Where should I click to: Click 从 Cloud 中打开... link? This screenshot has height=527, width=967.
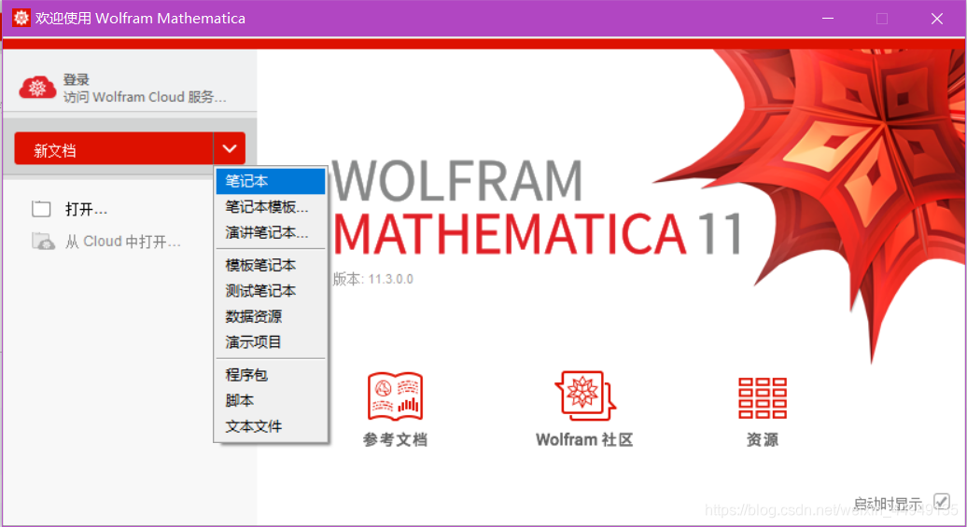coord(123,242)
